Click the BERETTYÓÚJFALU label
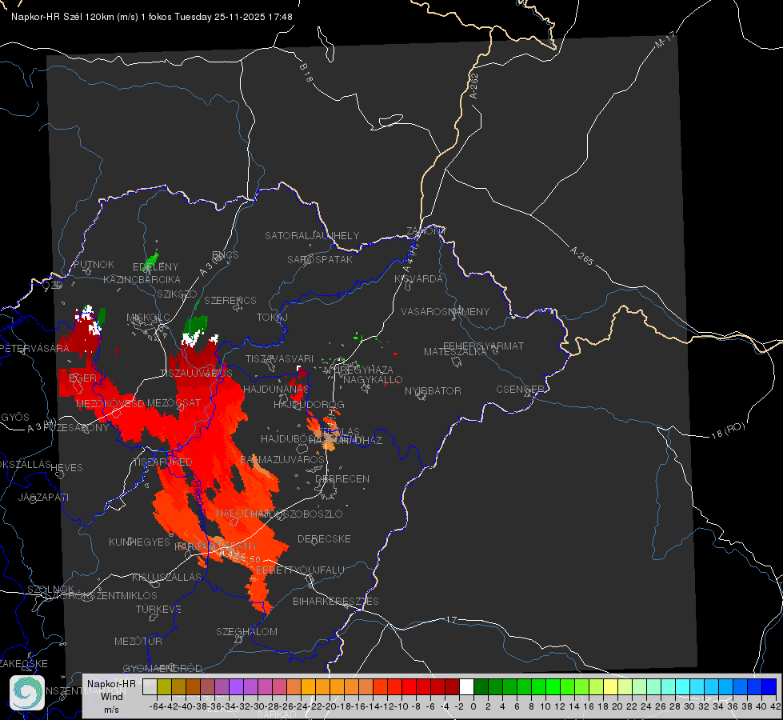The height and width of the screenshot is (720, 783). pos(300,570)
